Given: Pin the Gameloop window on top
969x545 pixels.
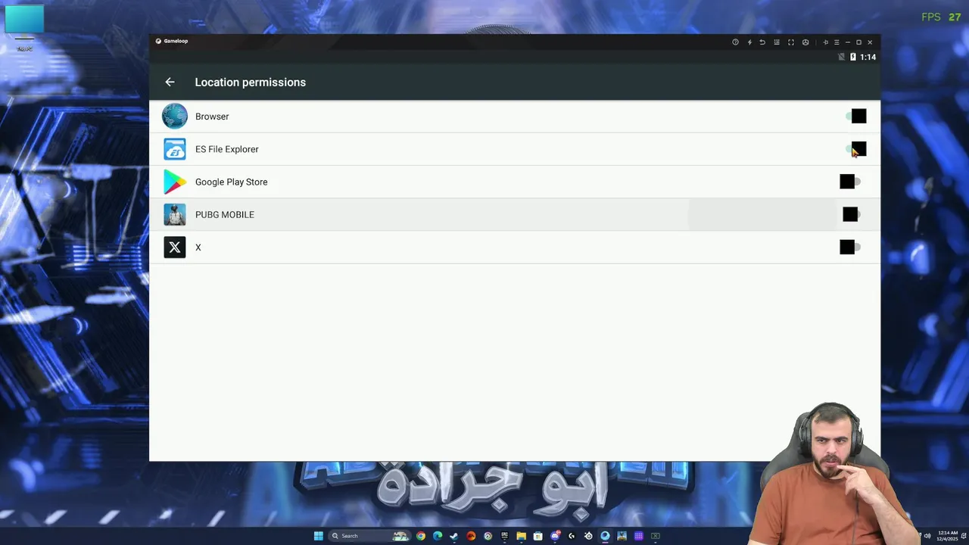Looking at the screenshot, I should [825, 42].
